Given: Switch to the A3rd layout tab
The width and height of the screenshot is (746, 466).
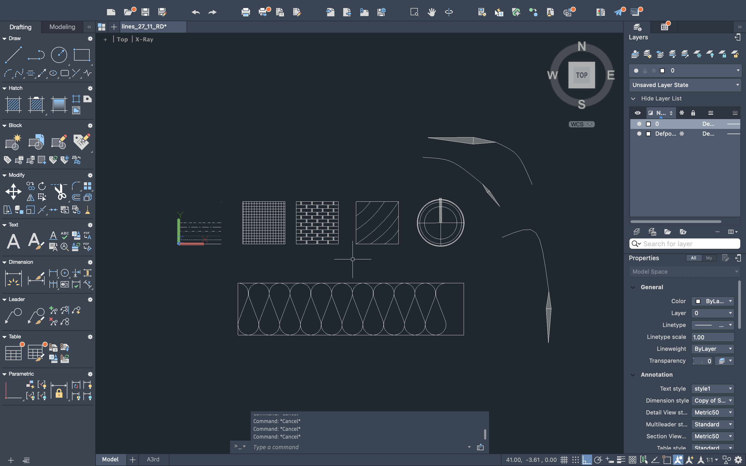Looking at the screenshot, I should 153,459.
